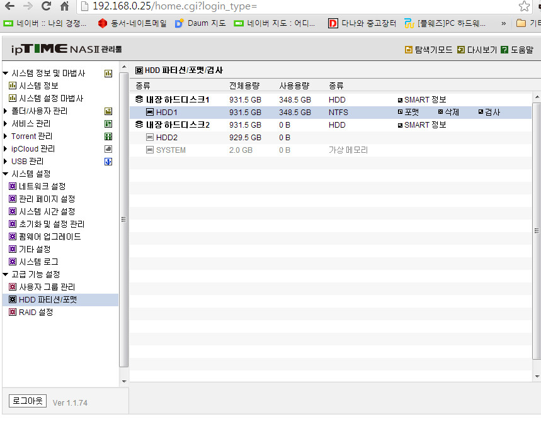Screen dimensions: 541x427
Task: Collapse the 시스템 설정 section
Action: pyautogui.click(x=5, y=174)
